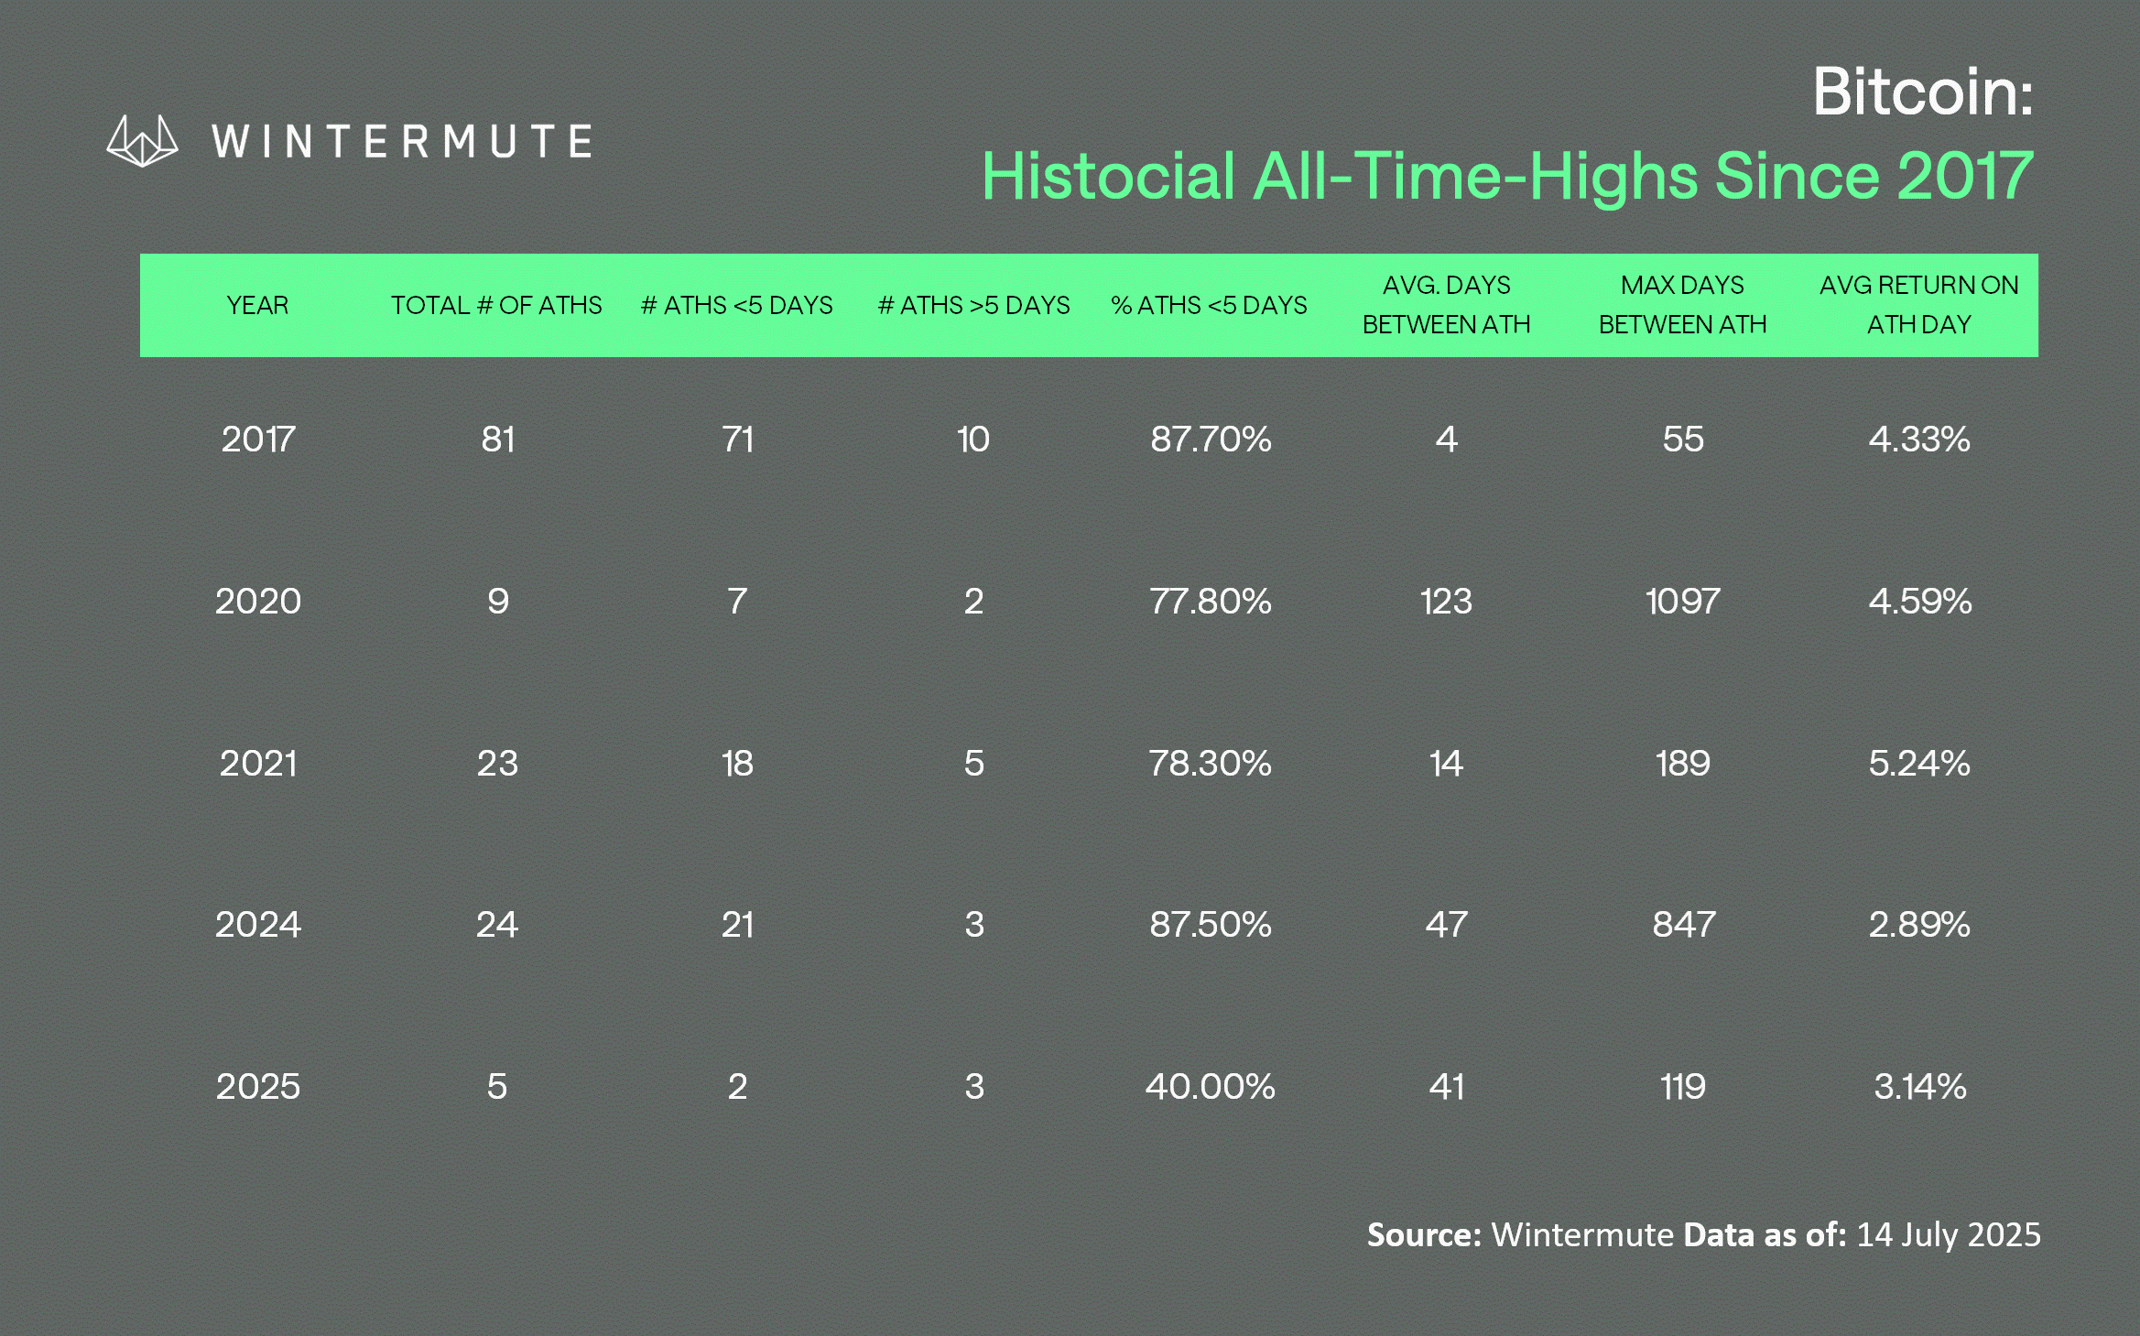This screenshot has width=2140, height=1336.
Task: Click the 5.24% average return cell
Action: (x=1919, y=764)
